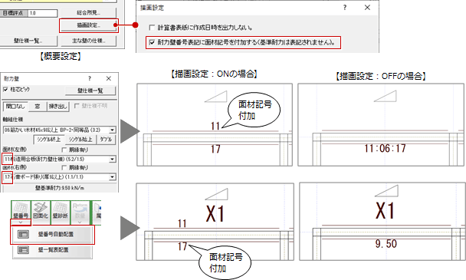Select the 窓 opening type button
The height and width of the screenshot is (280, 466).
[x=38, y=106]
